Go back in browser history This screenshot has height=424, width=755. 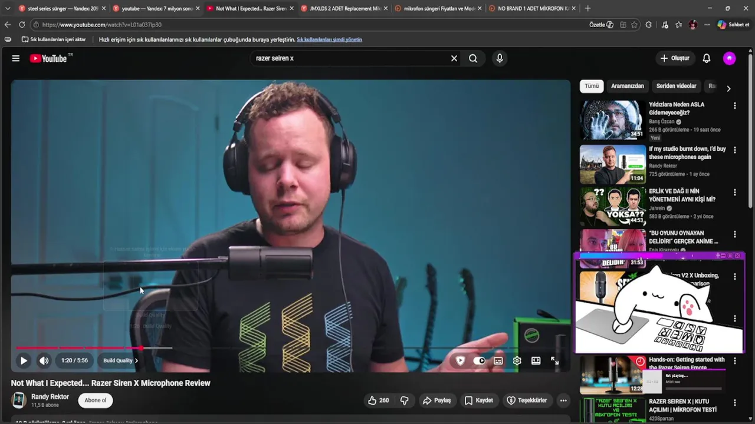pos(8,25)
